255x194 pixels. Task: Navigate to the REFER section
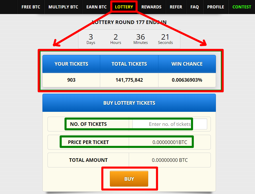[x=176, y=7]
